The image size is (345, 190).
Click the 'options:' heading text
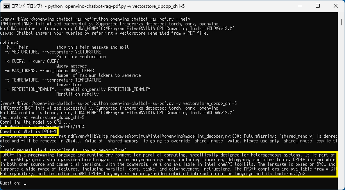9,43
